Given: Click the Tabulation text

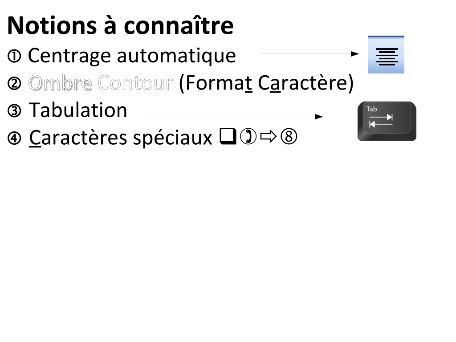Looking at the screenshot, I should click(78, 110).
